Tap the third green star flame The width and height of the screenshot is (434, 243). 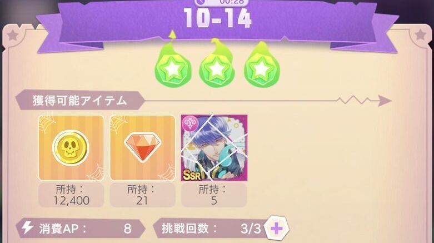[262, 65]
